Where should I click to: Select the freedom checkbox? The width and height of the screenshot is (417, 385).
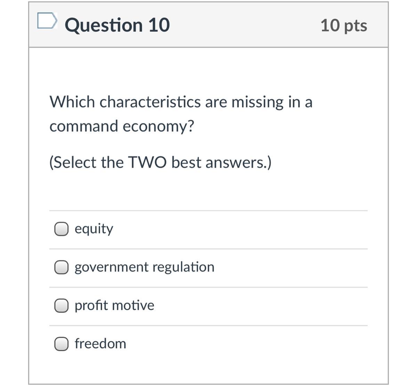coord(61,344)
